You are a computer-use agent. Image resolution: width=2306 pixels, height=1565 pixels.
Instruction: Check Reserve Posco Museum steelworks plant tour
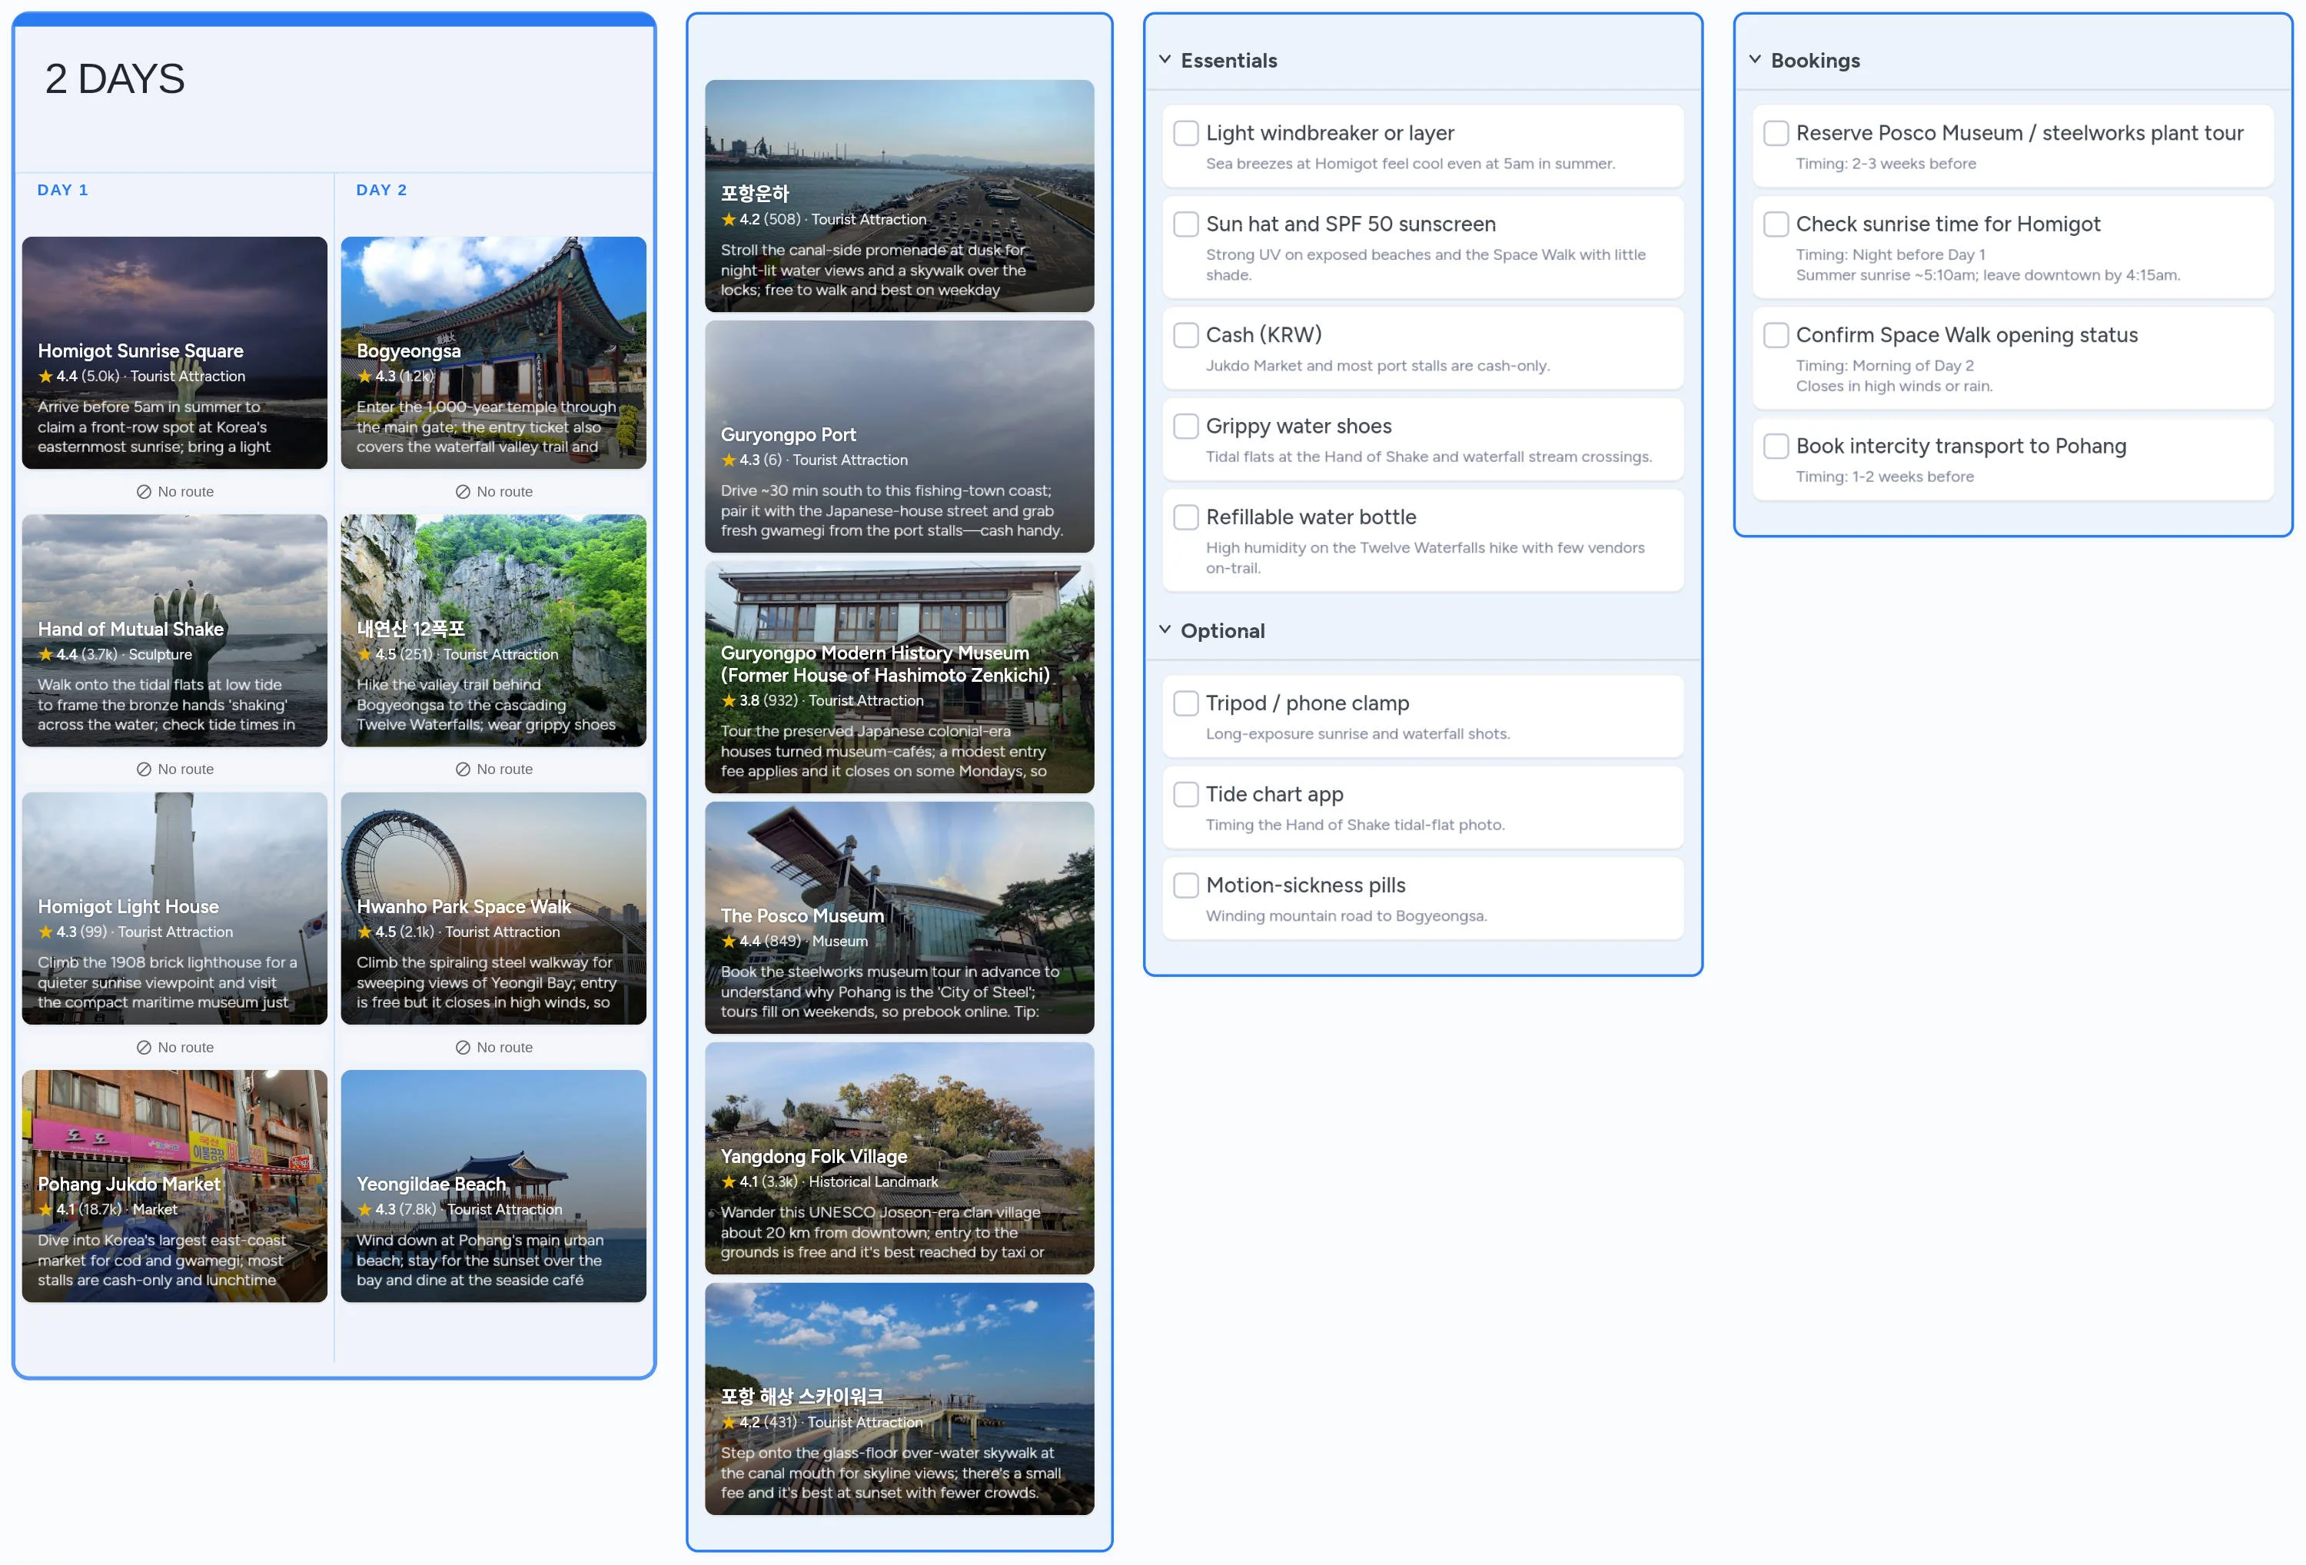1775,133
